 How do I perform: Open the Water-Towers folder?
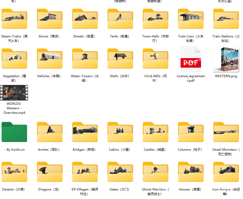pyautogui.click(x=85, y=59)
